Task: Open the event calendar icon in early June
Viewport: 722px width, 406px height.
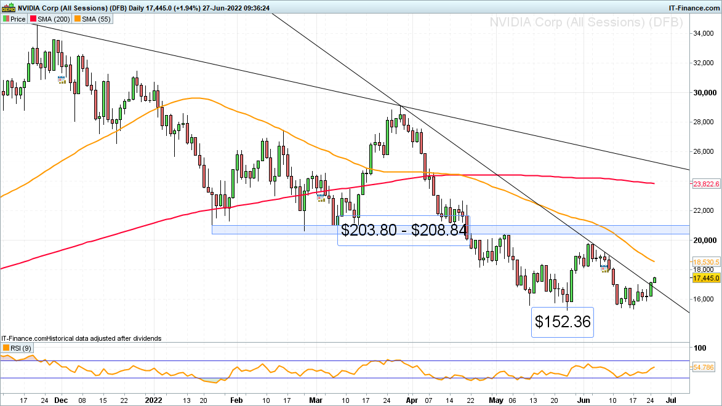Action: click(604, 268)
